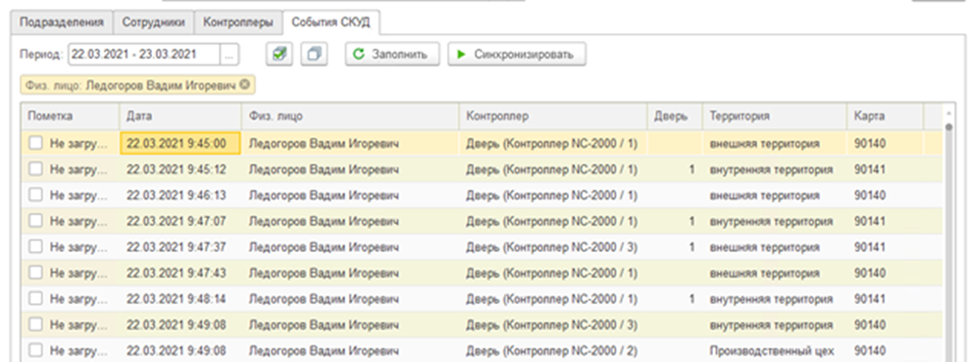Click the check-all rows icon button
This screenshot has height=362, width=970.
(x=279, y=54)
